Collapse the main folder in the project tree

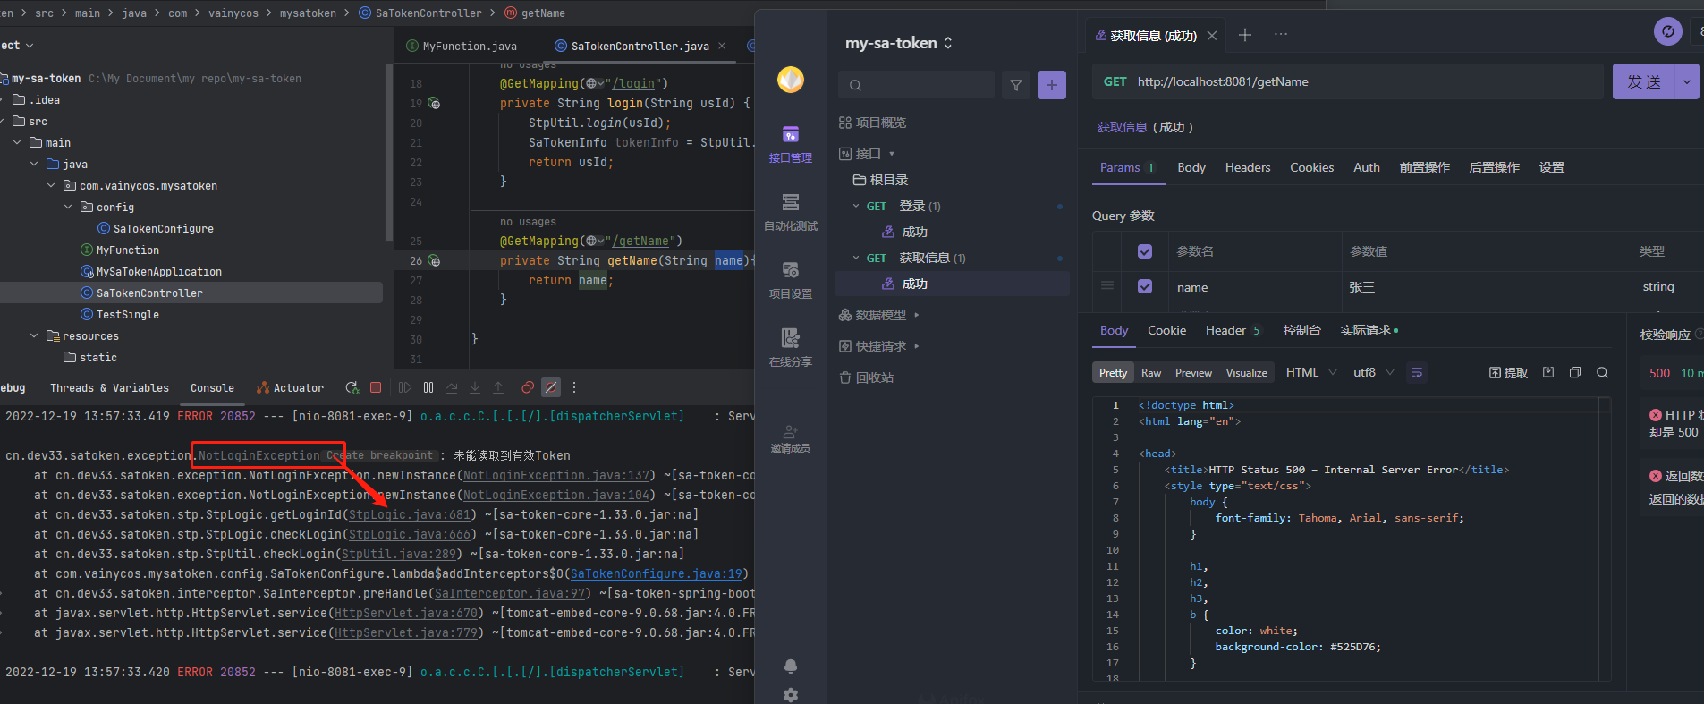point(17,143)
